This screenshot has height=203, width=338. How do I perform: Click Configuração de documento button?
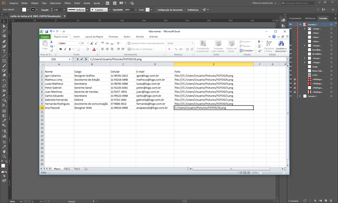(170, 10)
